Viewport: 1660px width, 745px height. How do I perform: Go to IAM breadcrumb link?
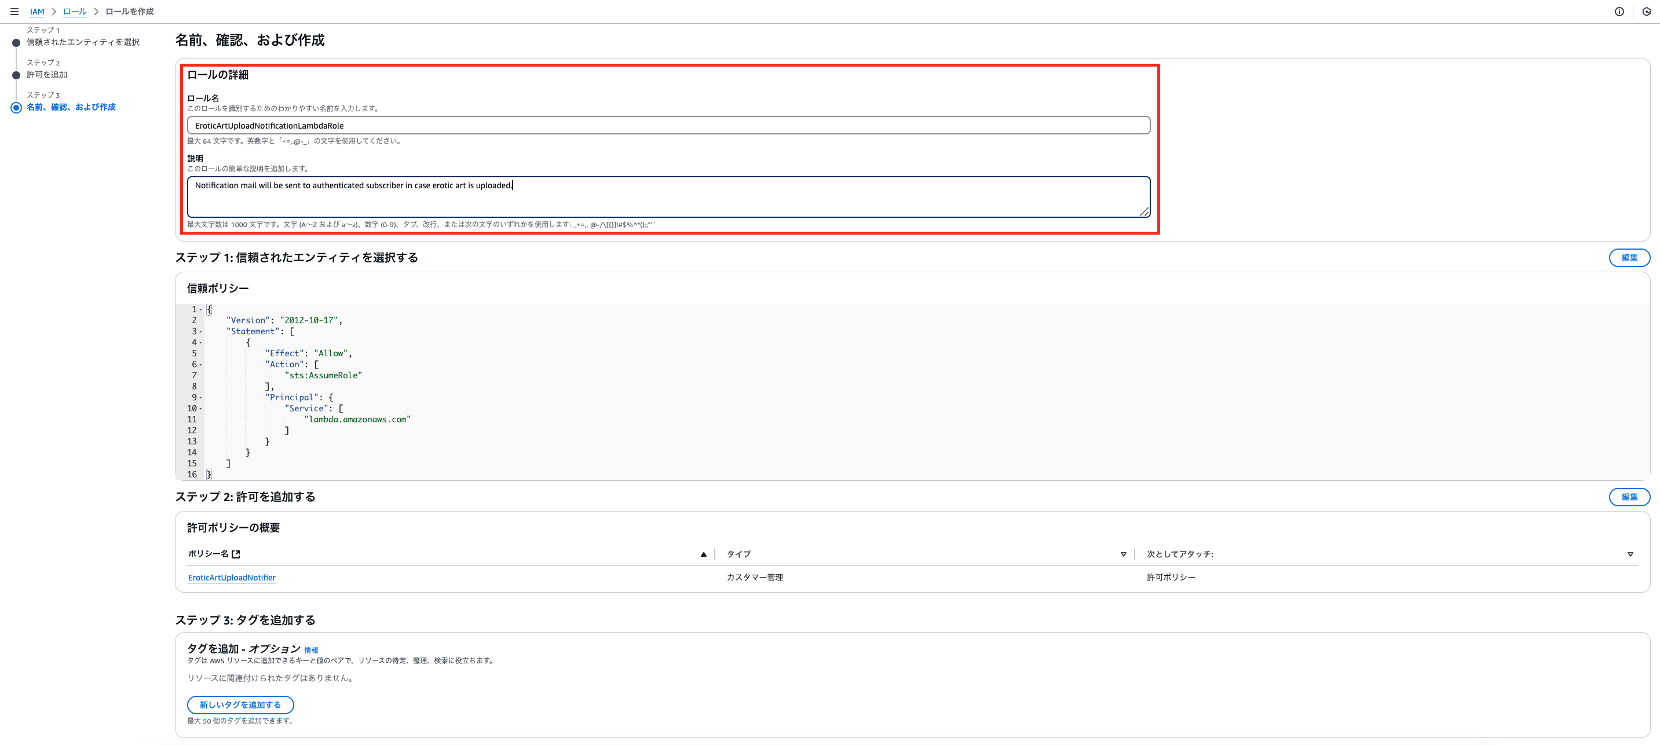point(36,12)
